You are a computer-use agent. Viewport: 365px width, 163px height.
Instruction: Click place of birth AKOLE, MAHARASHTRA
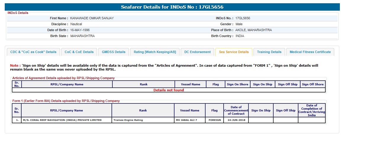click(x=253, y=30)
